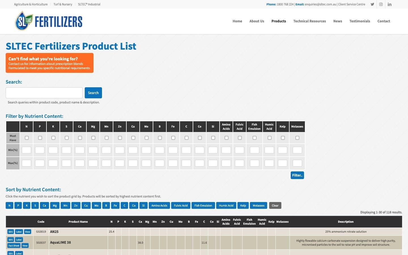Tick the Must Have checkbox for N
408x255 pixels.
(27, 138)
